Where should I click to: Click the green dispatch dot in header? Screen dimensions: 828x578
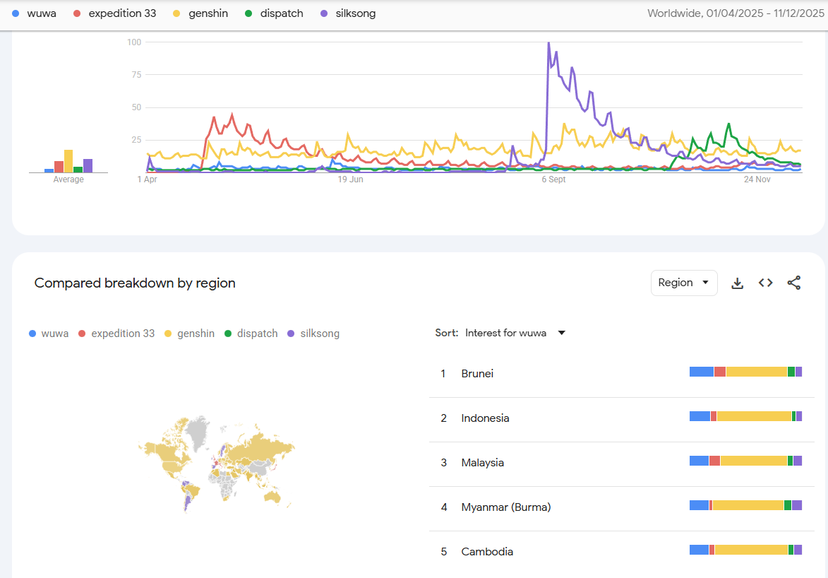(248, 13)
